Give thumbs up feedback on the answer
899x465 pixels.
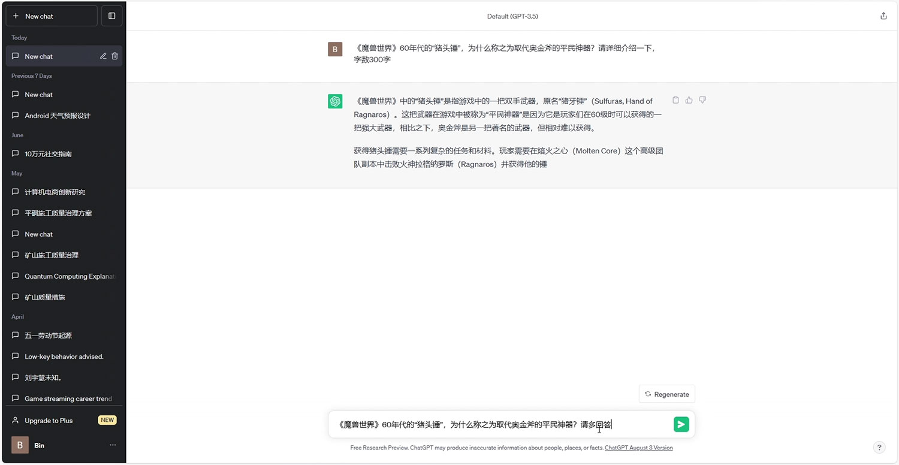point(689,99)
